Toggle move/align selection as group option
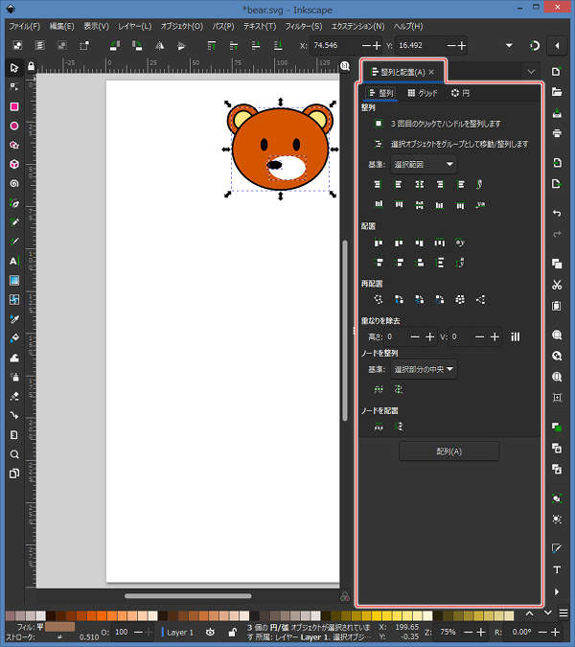575x647 pixels. 379,144
